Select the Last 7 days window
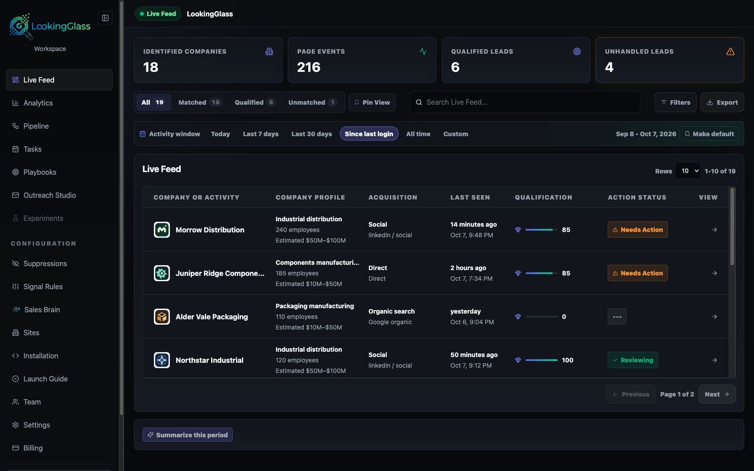Screen dimensions: 754x471 (x=261, y=134)
